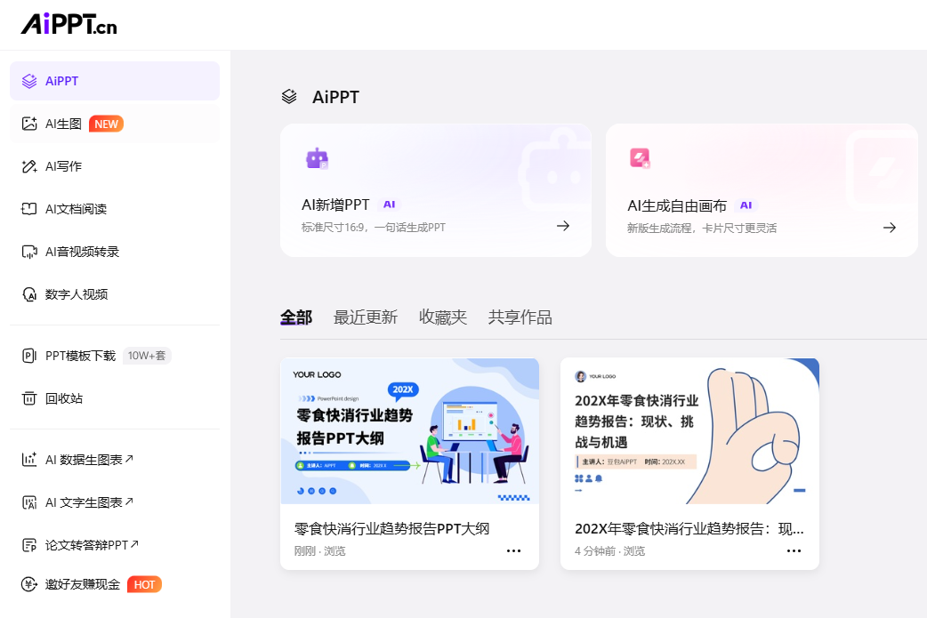Click the AI 数据生图表 chart icon
The image size is (927, 618).
pyautogui.click(x=29, y=460)
